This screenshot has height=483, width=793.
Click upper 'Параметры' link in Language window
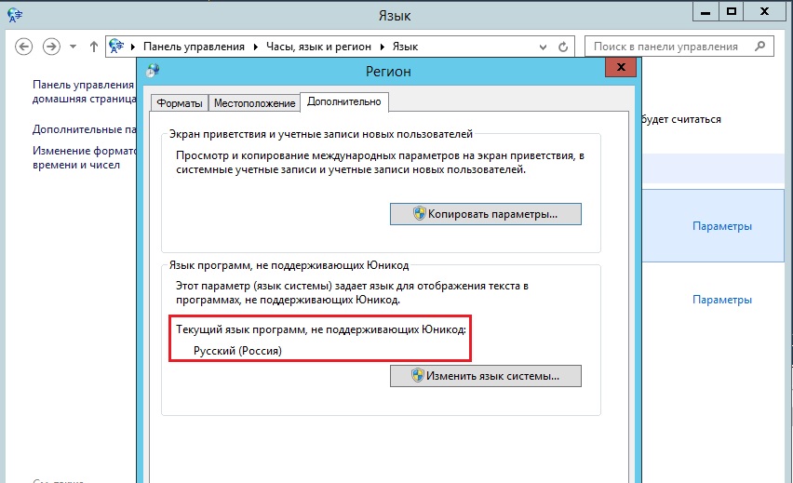(x=721, y=226)
